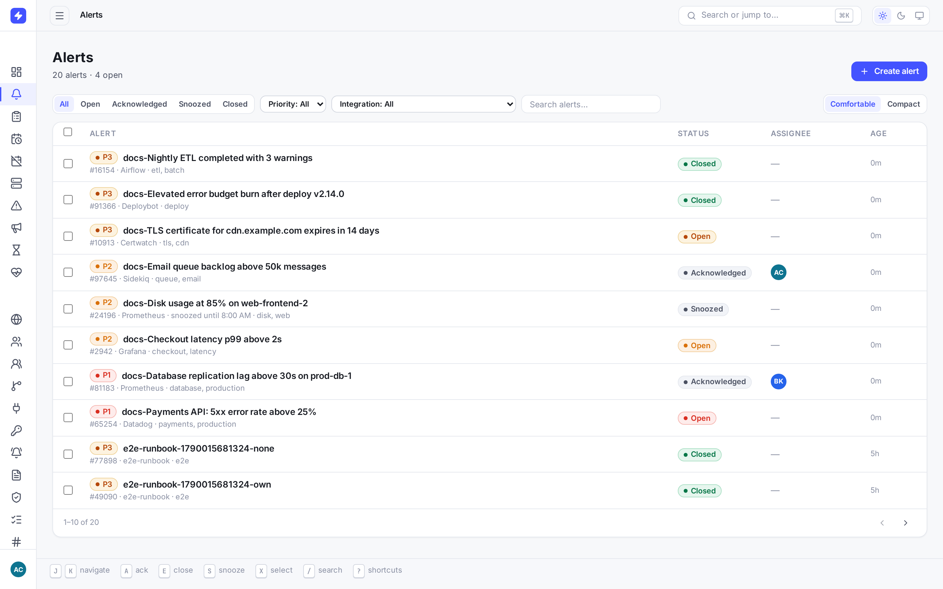Open the Integration: All dropdown
943x589 pixels.
[x=424, y=104]
